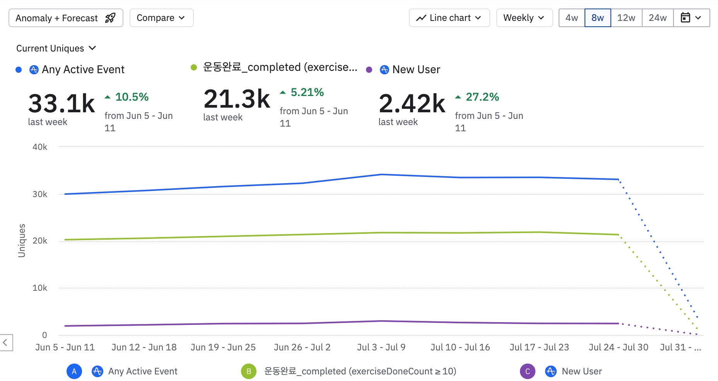Screen dimensions: 718x381
Task: Select the 4w time range
Action: (x=572, y=18)
